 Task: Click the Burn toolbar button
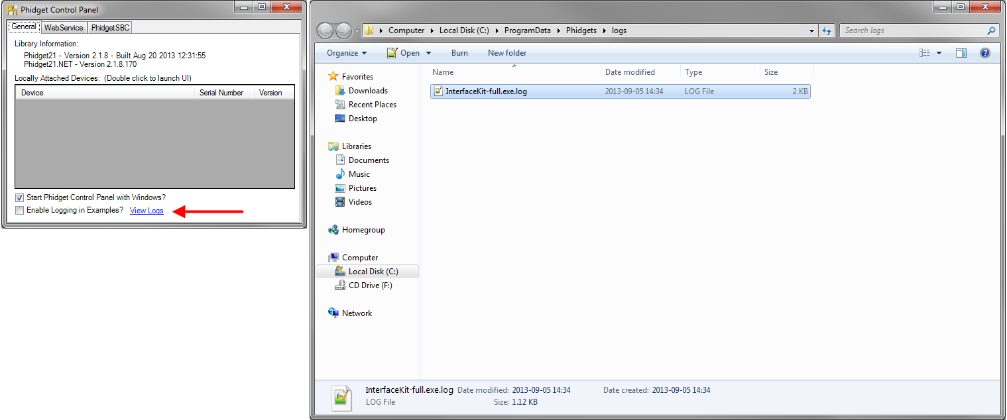459,53
